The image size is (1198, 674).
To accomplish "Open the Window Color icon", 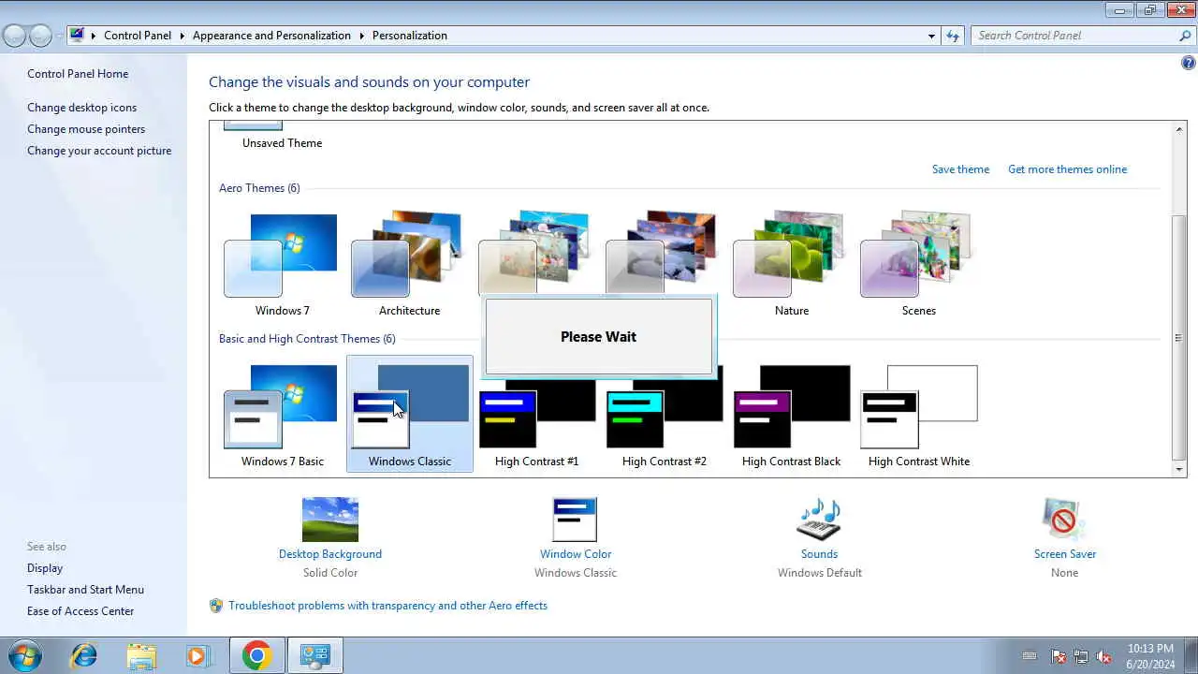I will [576, 520].
